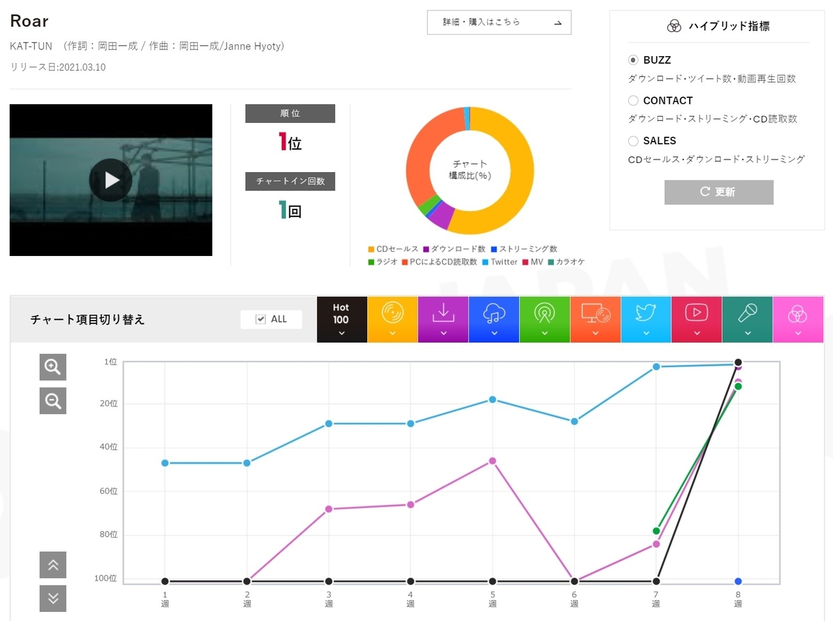Toggle the ALL checkbox
Image resolution: width=833 pixels, height=621 pixels.
(261, 319)
